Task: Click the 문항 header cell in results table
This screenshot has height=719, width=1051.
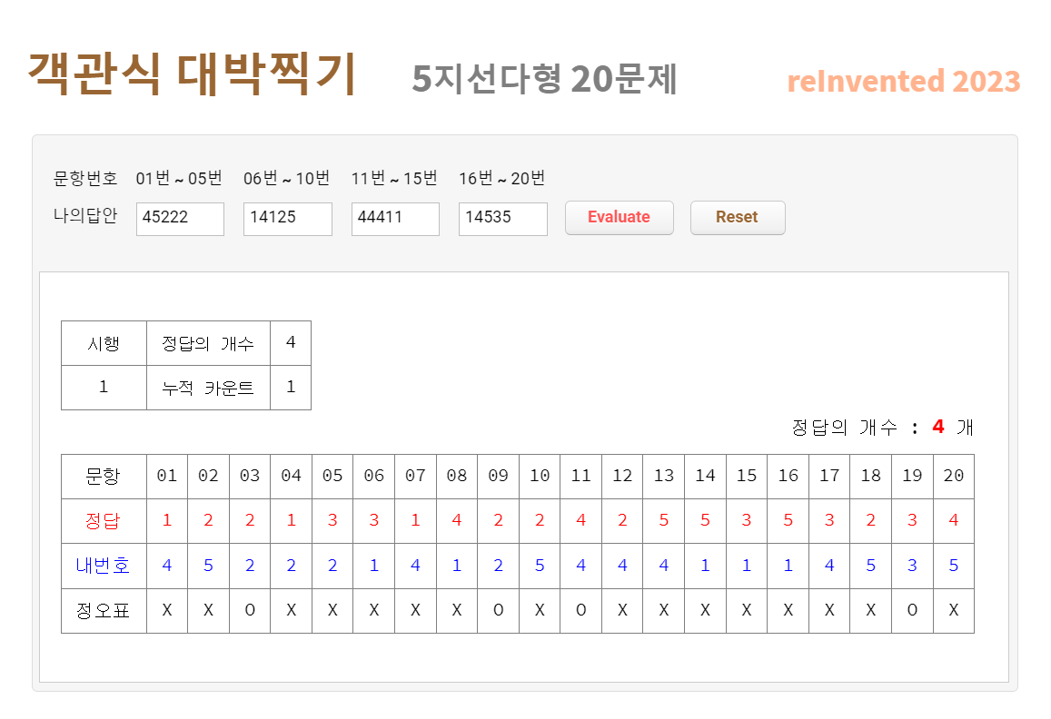Action: (104, 477)
